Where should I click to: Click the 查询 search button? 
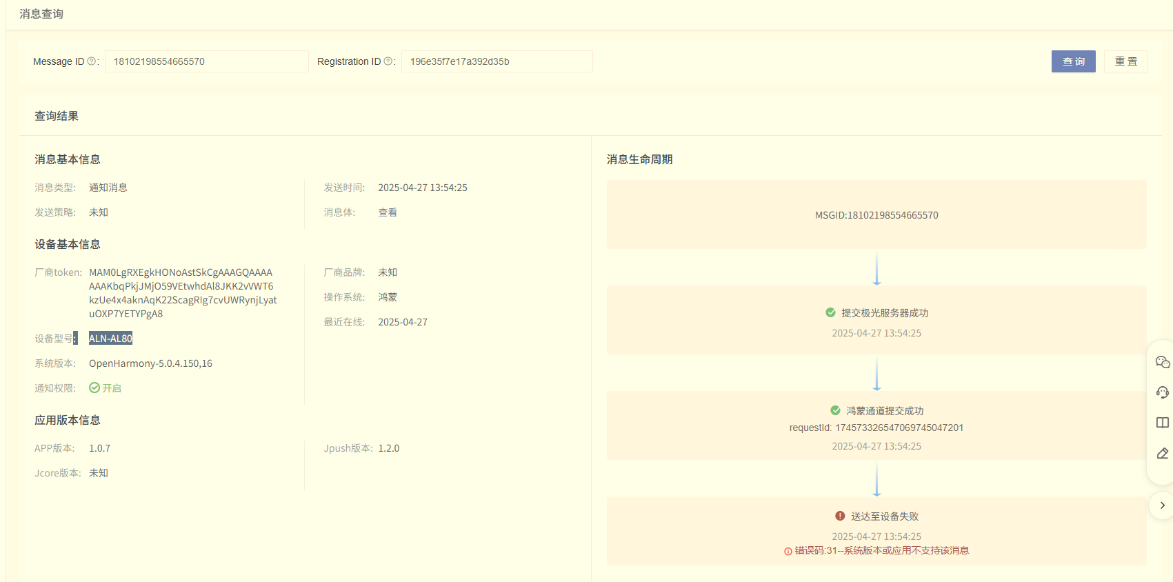(x=1073, y=61)
